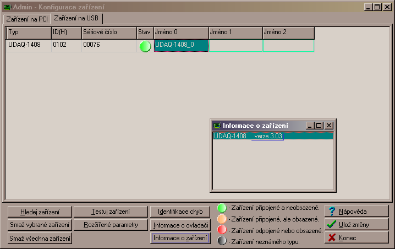Click the green legend circle for připojené a neobsazené
Screen dimensions: 395x249
[222, 208]
